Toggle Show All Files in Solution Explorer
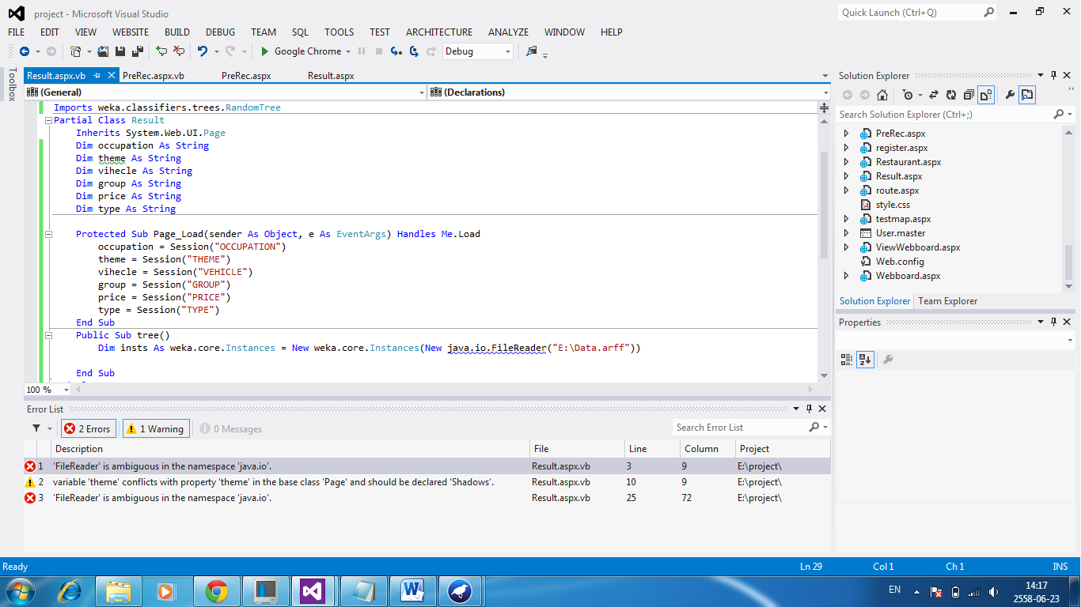This screenshot has width=1081, height=607. tap(986, 95)
